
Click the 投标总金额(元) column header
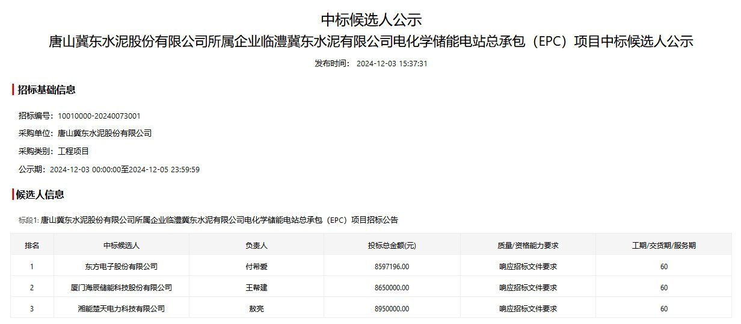pyautogui.click(x=392, y=245)
